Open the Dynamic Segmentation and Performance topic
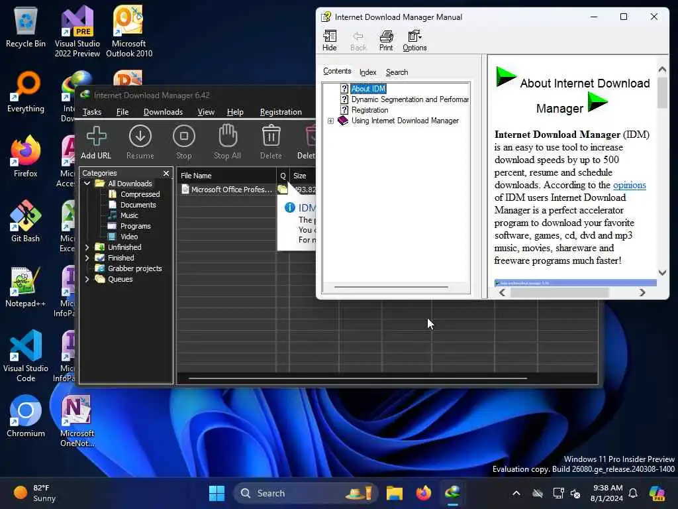Screen dimensions: 678x509 click(410, 99)
